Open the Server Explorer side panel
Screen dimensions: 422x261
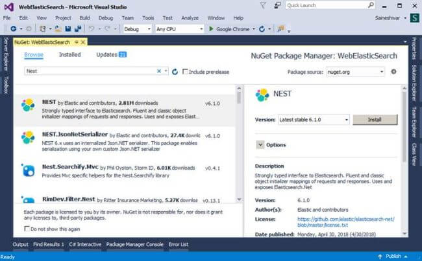[6, 54]
